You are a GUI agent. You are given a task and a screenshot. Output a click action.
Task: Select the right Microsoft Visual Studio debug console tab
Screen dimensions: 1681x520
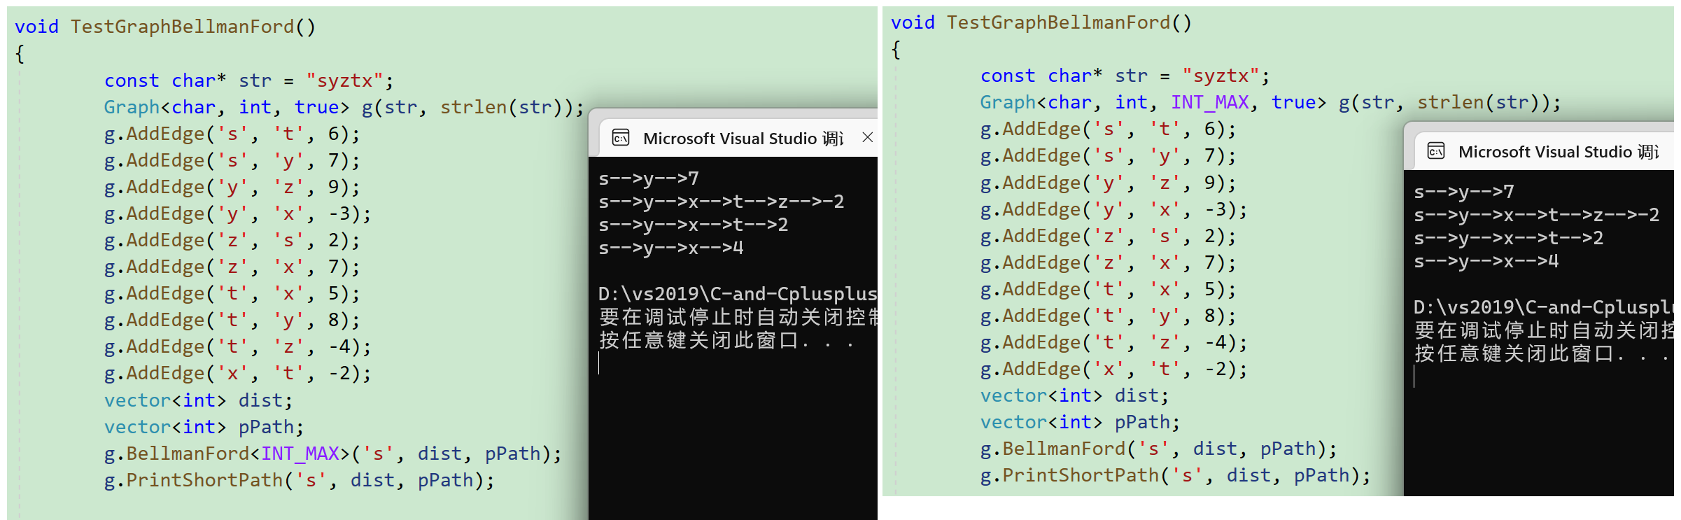(x=1545, y=150)
